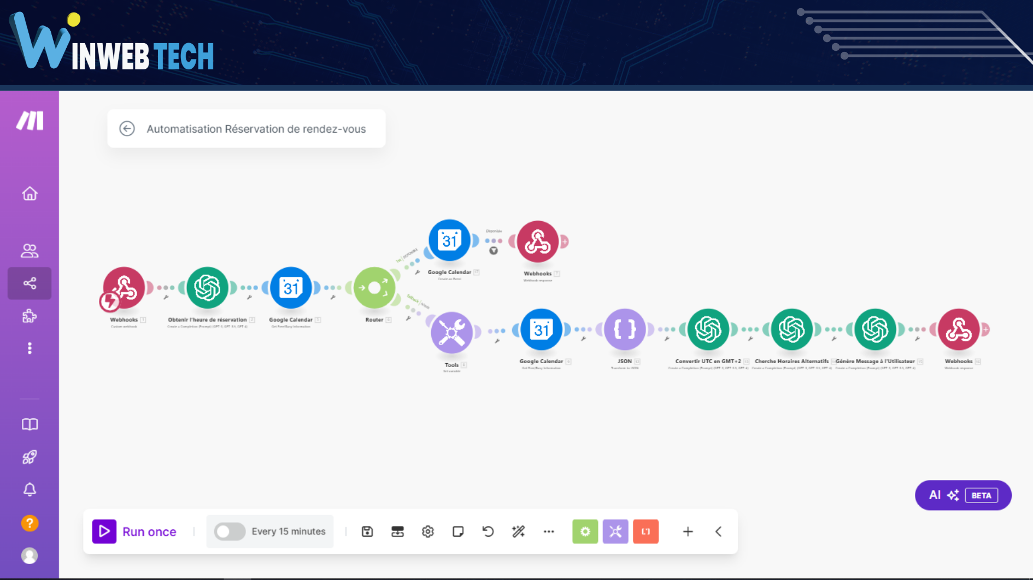
Task: Open the Notes icon in the toolbar
Action: [x=458, y=531]
